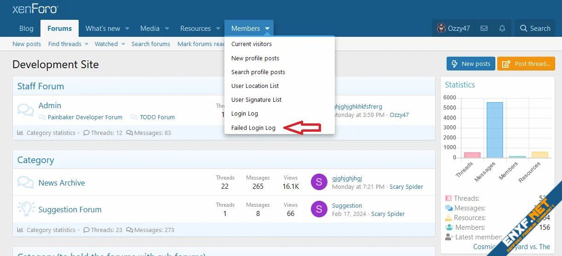
Task: Collapse the Members dropdown arrow
Action: click(x=267, y=29)
